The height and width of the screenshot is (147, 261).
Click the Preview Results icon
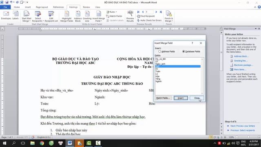pos(130,16)
